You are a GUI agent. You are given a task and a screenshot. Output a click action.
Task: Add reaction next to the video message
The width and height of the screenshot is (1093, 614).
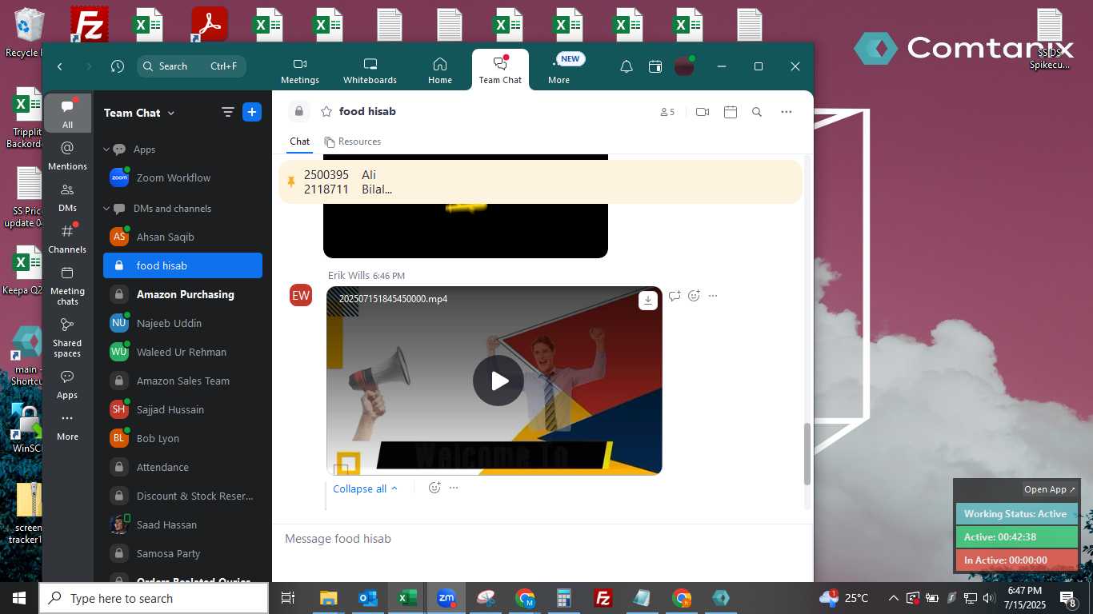(x=694, y=296)
